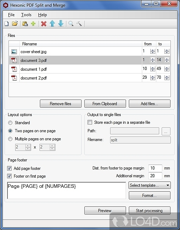180x230 pixels.
Task: Toggle Footer on first page checkbox
Action: tap(10, 176)
